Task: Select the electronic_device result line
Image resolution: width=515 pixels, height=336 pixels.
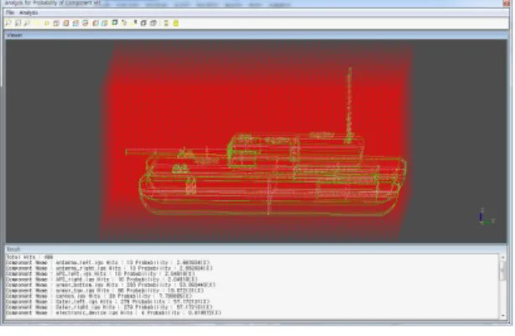Action: click(x=113, y=313)
